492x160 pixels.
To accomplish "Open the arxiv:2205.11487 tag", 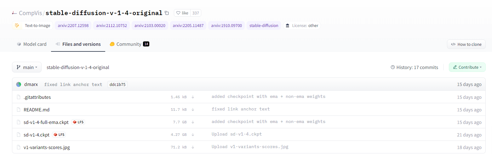I will pos(188,26).
